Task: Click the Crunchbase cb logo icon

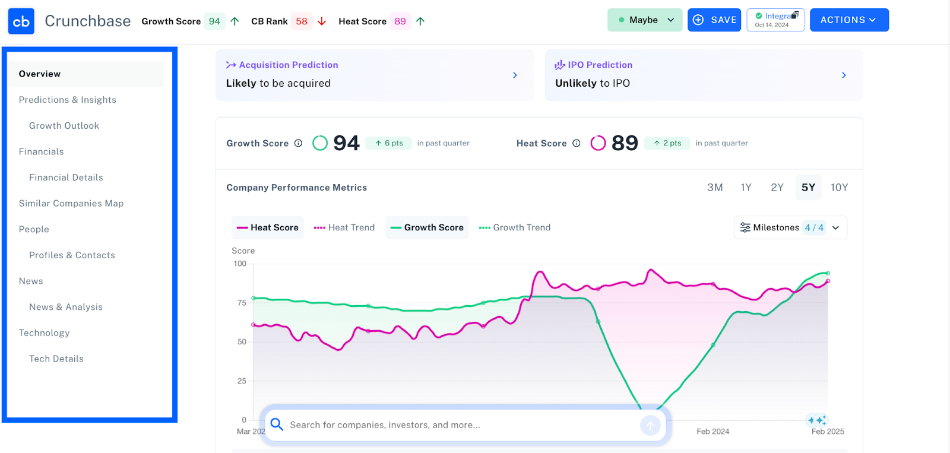Action: click(x=21, y=21)
